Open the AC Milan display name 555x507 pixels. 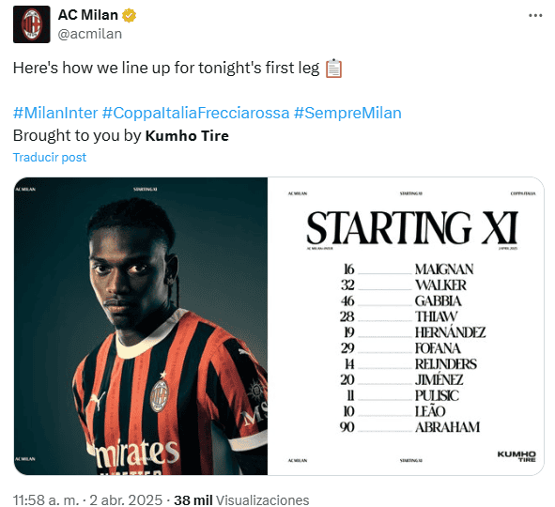point(88,15)
